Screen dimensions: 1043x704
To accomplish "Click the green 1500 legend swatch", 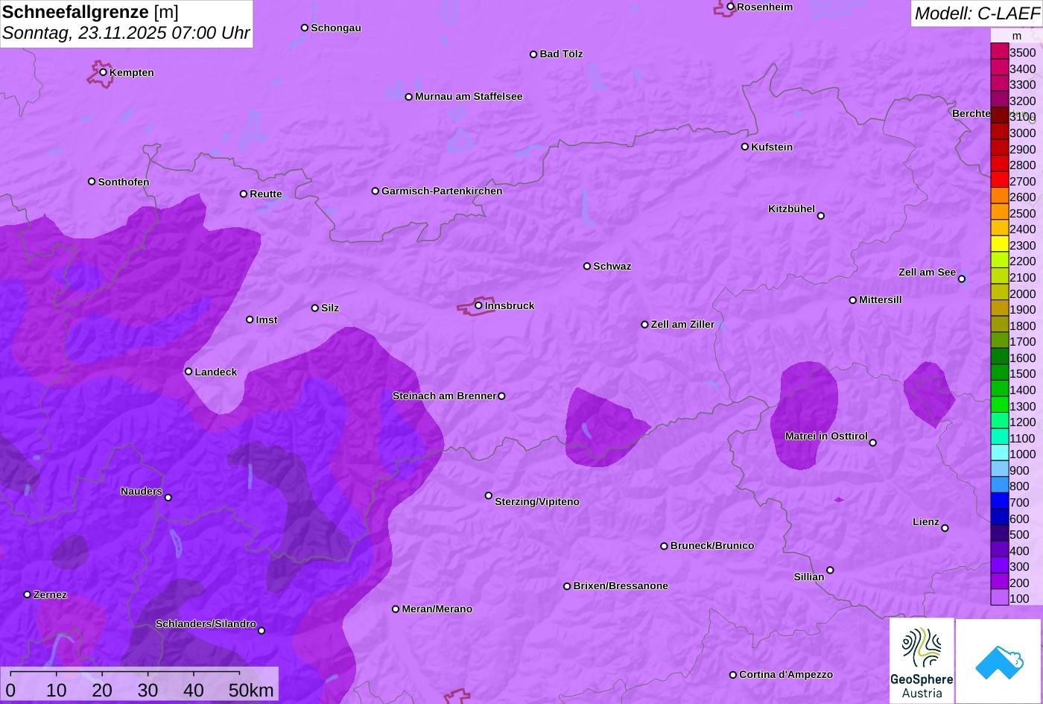I will (x=1000, y=372).
